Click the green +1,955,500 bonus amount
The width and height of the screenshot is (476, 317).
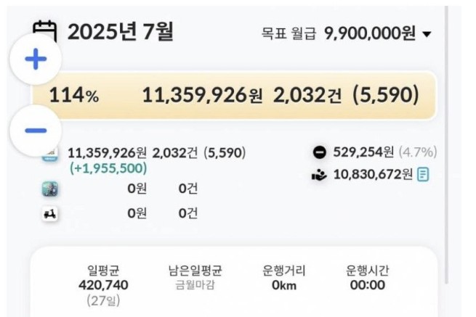point(108,168)
